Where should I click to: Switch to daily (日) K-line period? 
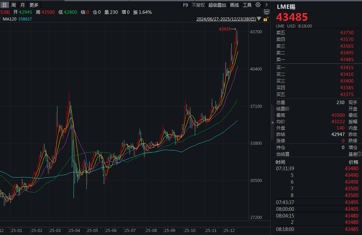(x=4, y=5)
